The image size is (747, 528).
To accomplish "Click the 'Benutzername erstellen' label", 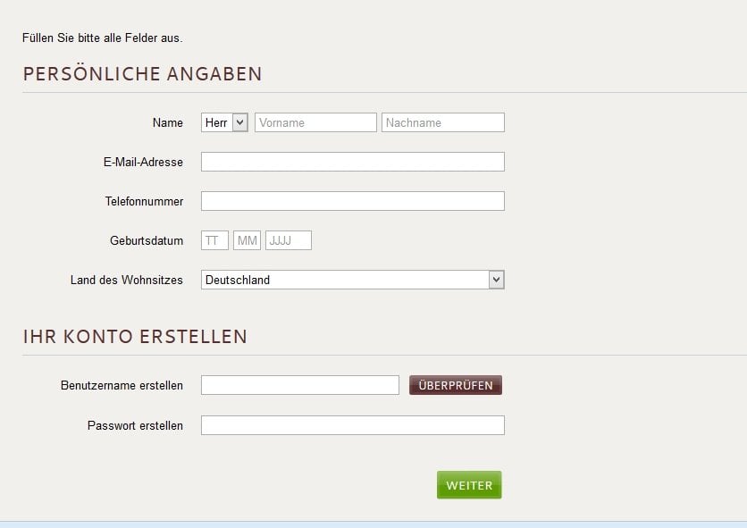I will [x=122, y=385].
